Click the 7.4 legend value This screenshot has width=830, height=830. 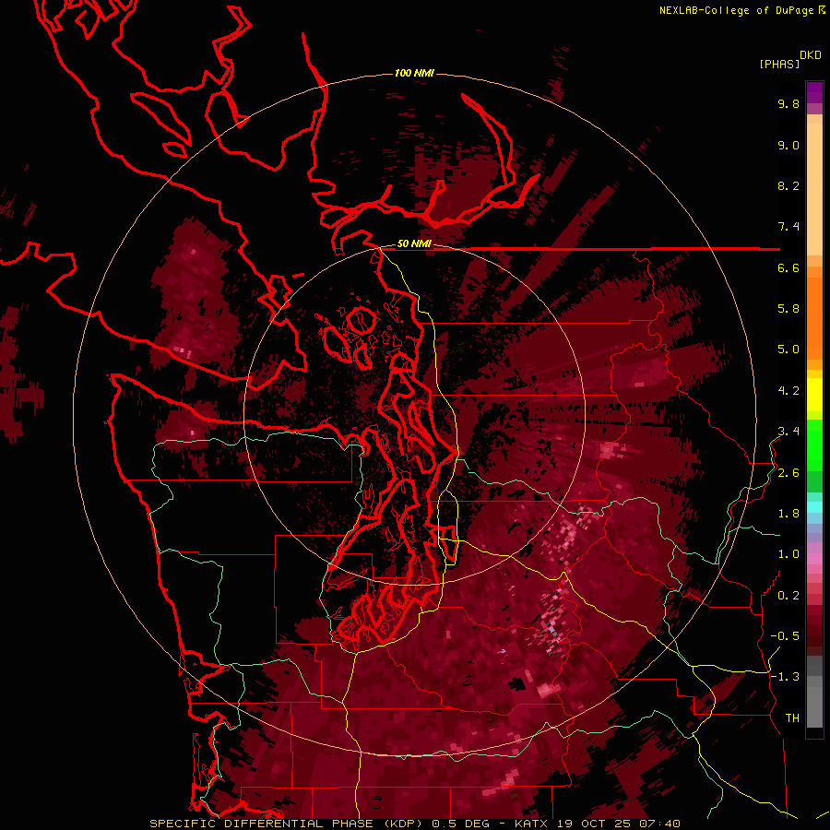(788, 227)
